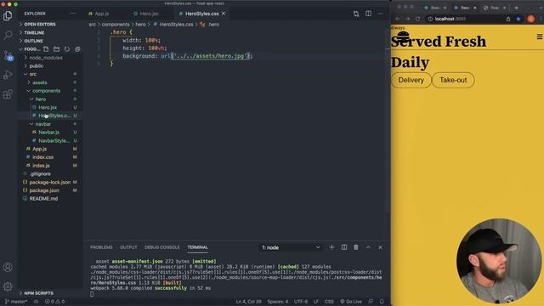
Task: Reload the localhost browser page
Action: click(417, 19)
